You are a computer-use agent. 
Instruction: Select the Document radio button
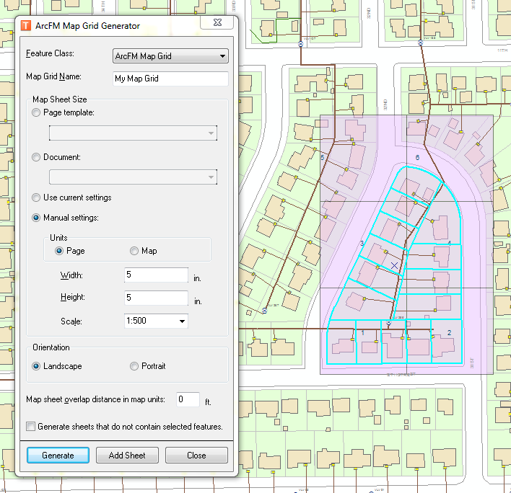pyautogui.click(x=36, y=157)
